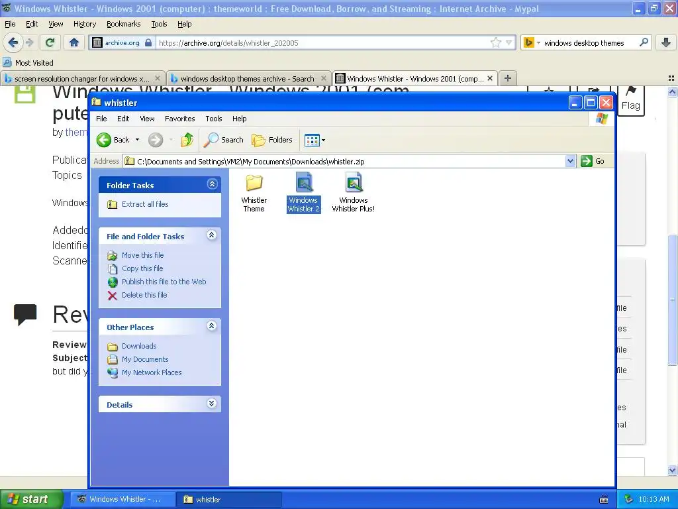678x509 pixels.
Task: Open the Views dropdown arrow
Action: [323, 141]
